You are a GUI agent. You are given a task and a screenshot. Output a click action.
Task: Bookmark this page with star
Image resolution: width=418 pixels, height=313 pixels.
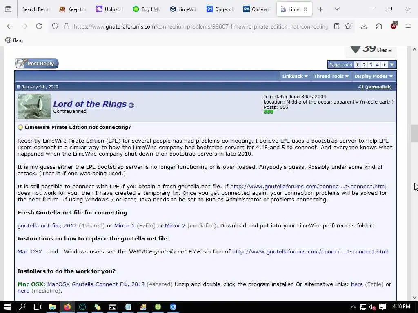click(x=348, y=26)
